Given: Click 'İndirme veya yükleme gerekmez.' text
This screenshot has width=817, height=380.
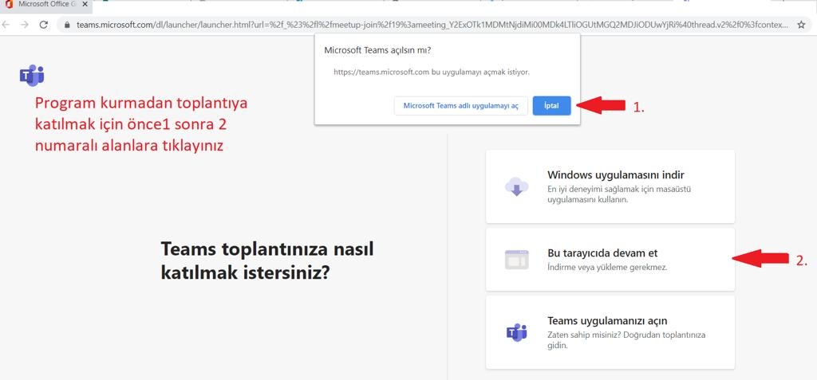Looking at the screenshot, I should pos(607,268).
